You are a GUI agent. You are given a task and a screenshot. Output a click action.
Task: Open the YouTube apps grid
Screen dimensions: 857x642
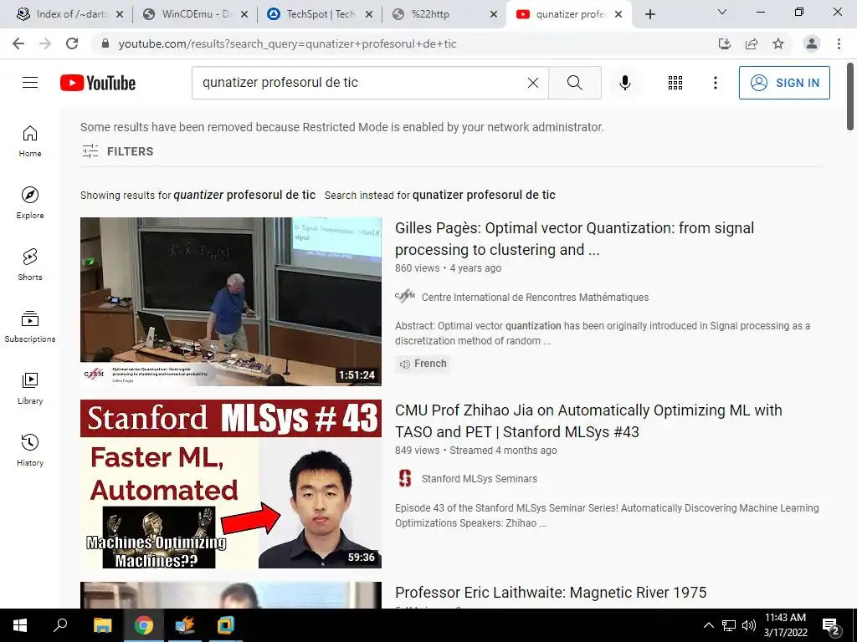tap(675, 83)
